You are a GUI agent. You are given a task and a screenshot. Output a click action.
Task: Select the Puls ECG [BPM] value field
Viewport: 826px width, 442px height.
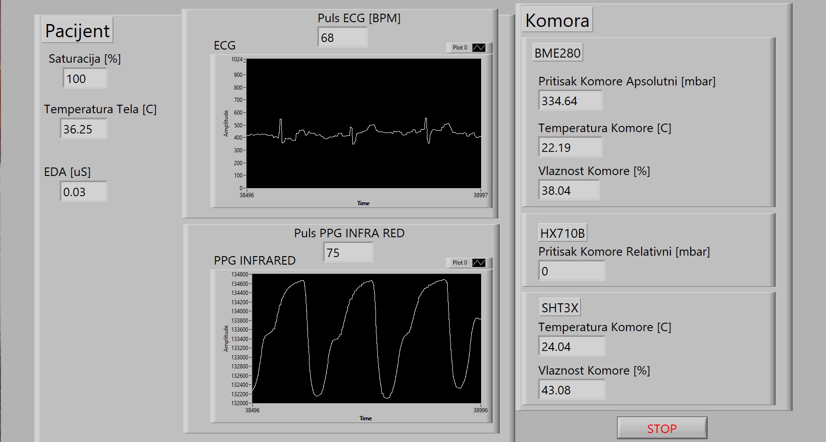(x=342, y=38)
